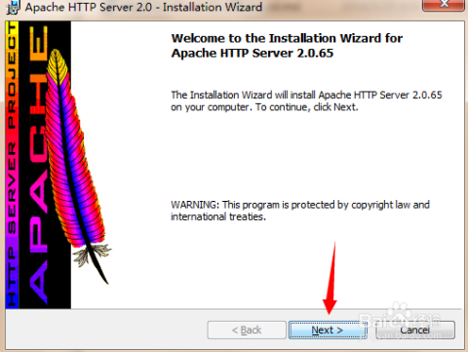Click the 'WARNING: This program is protected' text
468x352 pixels.
pos(300,211)
